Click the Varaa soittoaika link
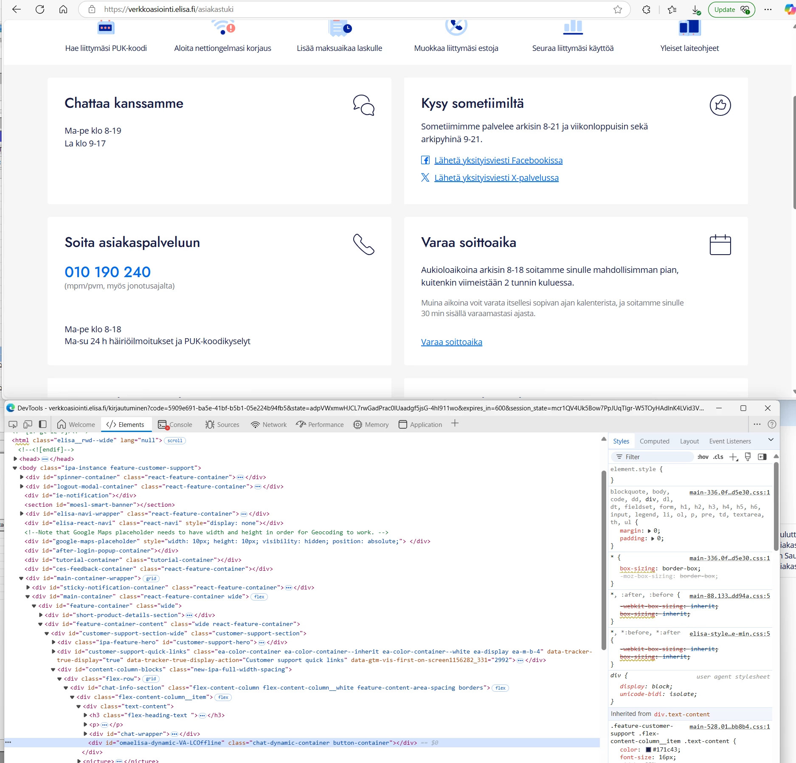This screenshot has width=796, height=763. (452, 342)
